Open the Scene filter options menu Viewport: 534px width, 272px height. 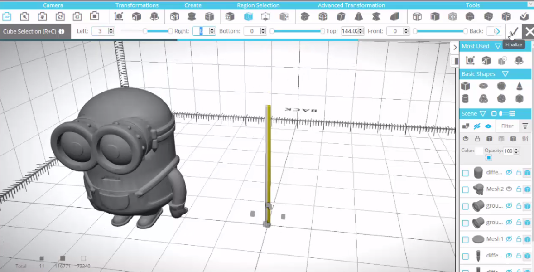[525, 126]
